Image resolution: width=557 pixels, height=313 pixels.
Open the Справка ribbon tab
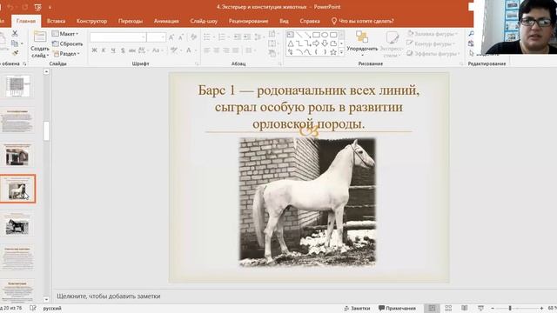point(310,21)
